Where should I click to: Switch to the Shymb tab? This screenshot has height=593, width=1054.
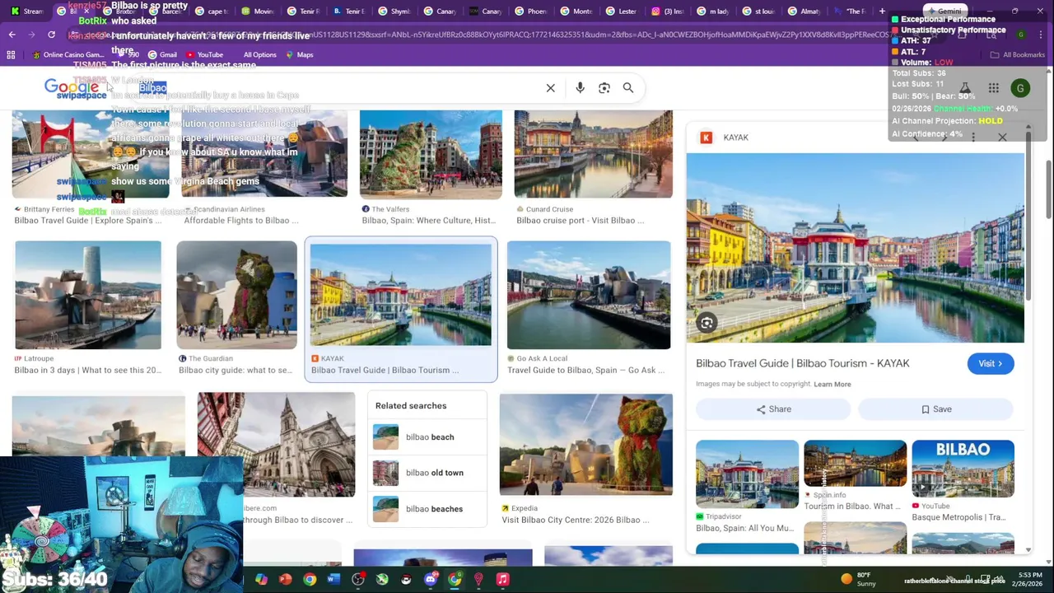click(x=394, y=11)
